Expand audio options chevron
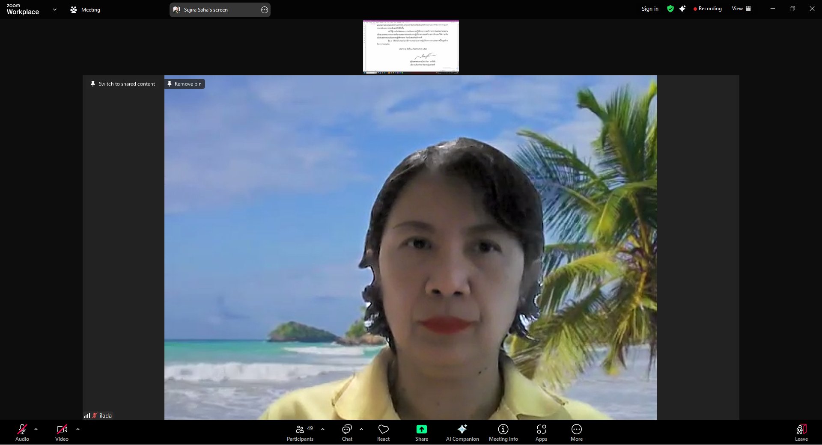The height and width of the screenshot is (445, 822). pyautogui.click(x=36, y=429)
